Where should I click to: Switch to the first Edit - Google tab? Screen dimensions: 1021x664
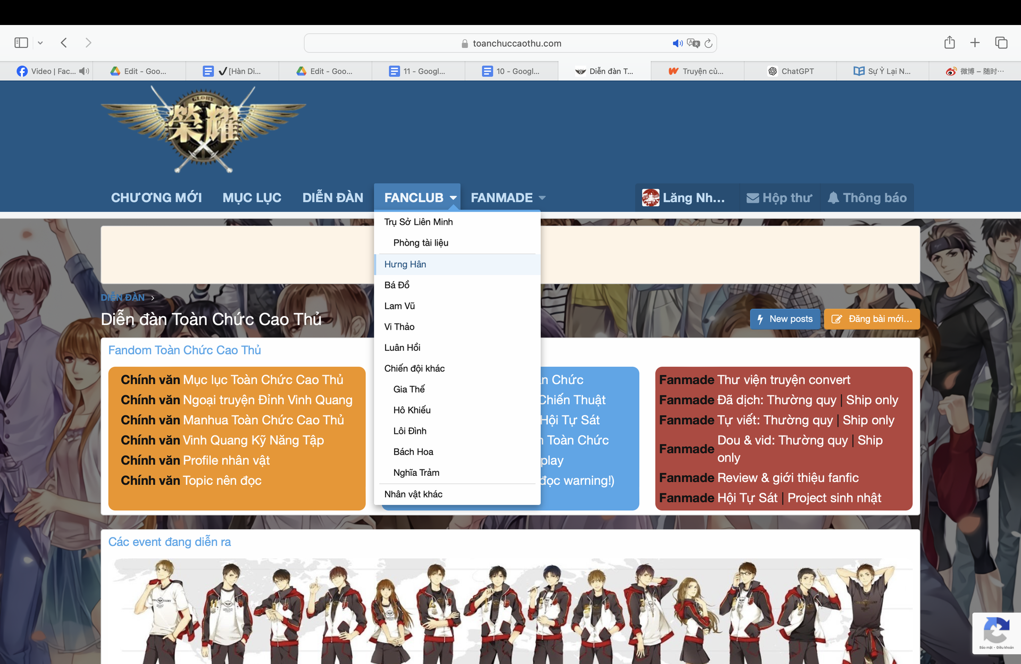pyautogui.click(x=139, y=71)
